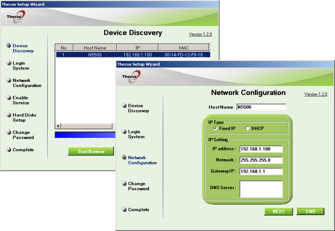Select Network Configuration step in front window
Image resolution: width=335 pixels, height=231 pixels.
point(142,160)
